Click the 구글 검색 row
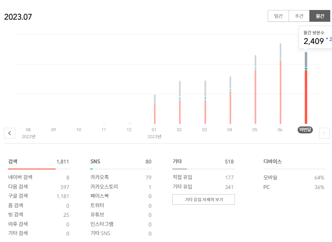 point(39,196)
